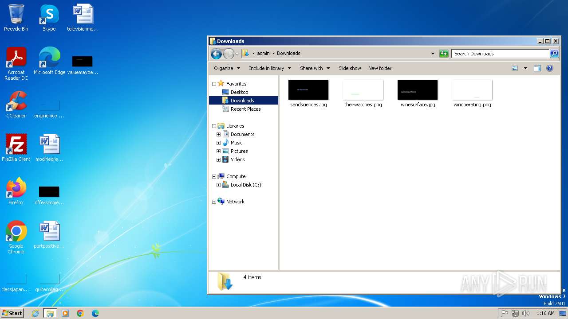Open the Share with dropdown
This screenshot has width=568, height=319.
coord(315,68)
